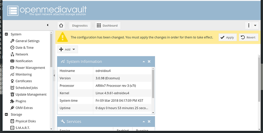Click the Uptime value cell
This screenshot has height=133, width=263.
pos(122,108)
